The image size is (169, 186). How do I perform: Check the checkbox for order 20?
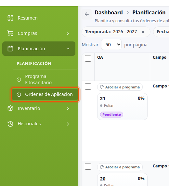click(88, 166)
